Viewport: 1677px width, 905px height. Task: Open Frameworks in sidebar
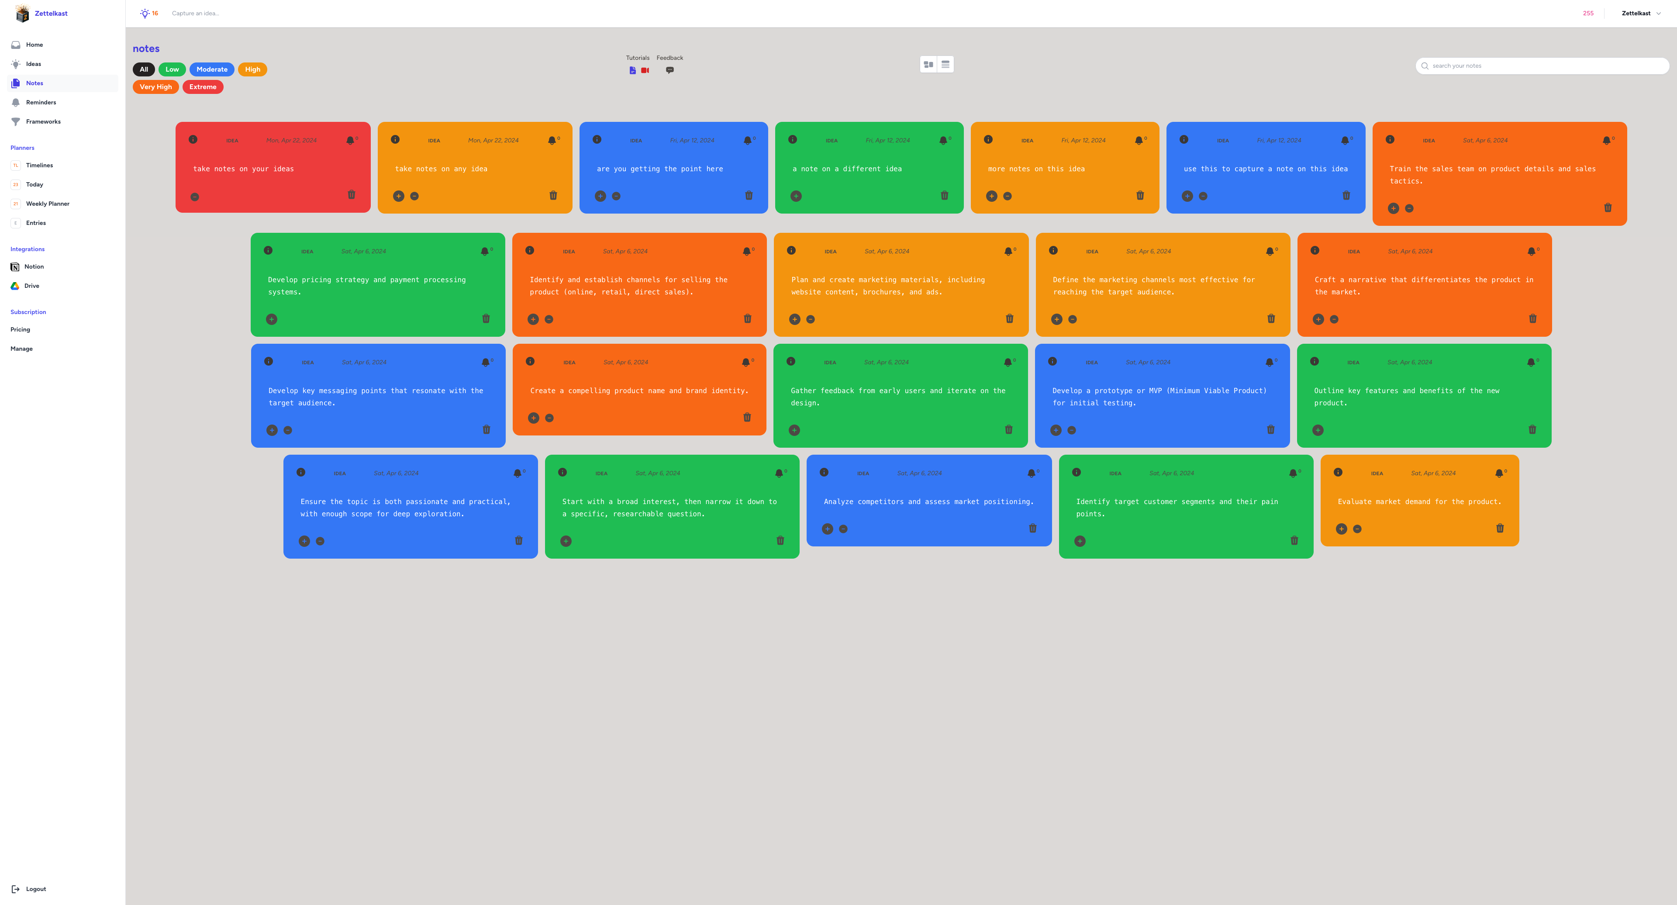click(62, 122)
